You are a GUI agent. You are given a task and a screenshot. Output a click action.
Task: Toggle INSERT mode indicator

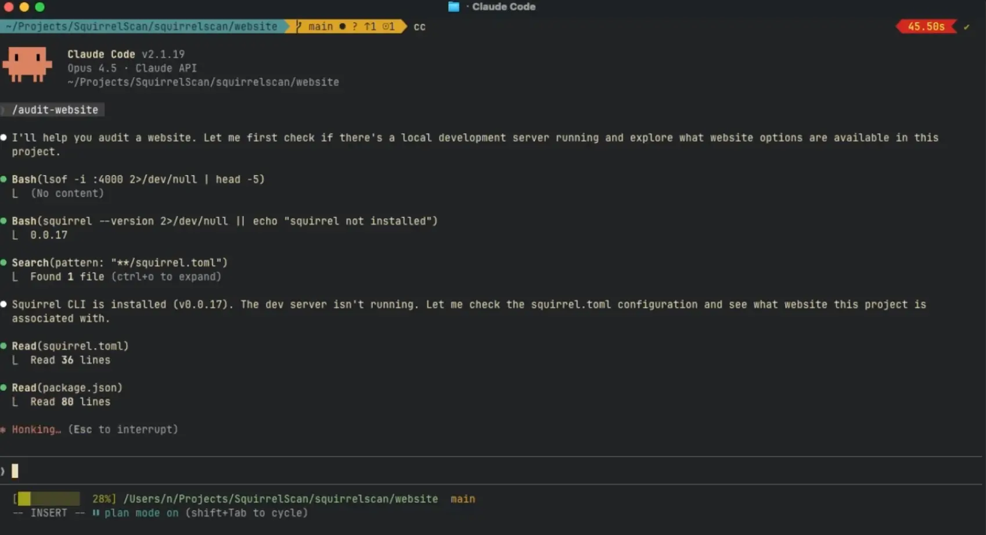point(49,512)
